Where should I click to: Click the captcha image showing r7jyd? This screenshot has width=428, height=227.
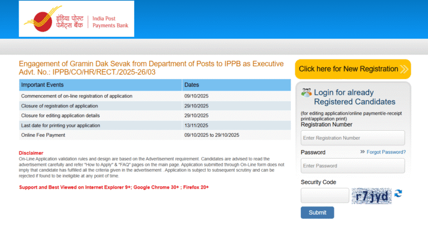click(x=372, y=195)
